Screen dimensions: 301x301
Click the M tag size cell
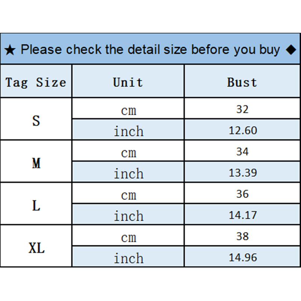tap(36, 163)
